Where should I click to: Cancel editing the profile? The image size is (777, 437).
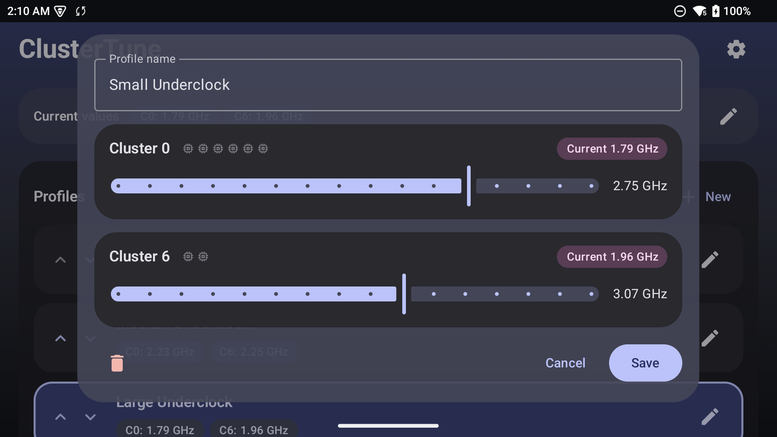coord(565,363)
